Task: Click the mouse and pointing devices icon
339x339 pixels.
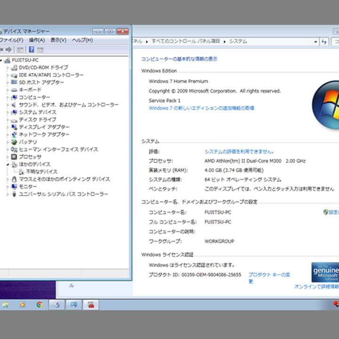Action: [x=14, y=179]
